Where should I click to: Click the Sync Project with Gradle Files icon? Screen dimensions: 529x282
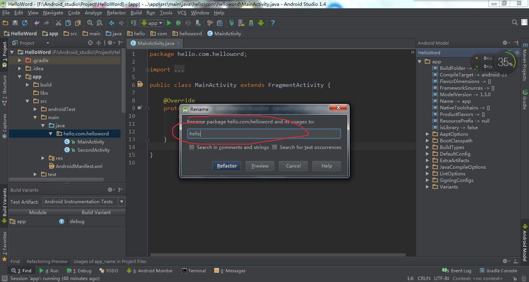(232, 23)
